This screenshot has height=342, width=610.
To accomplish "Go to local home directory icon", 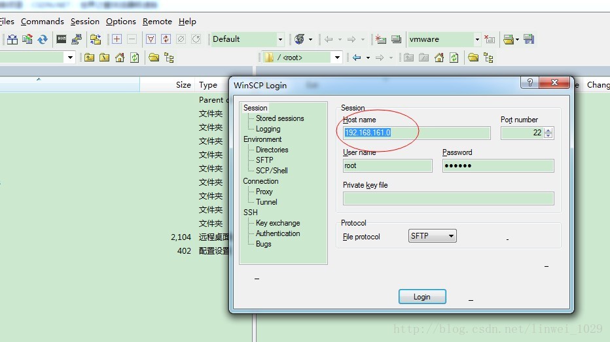I will 120,58.
